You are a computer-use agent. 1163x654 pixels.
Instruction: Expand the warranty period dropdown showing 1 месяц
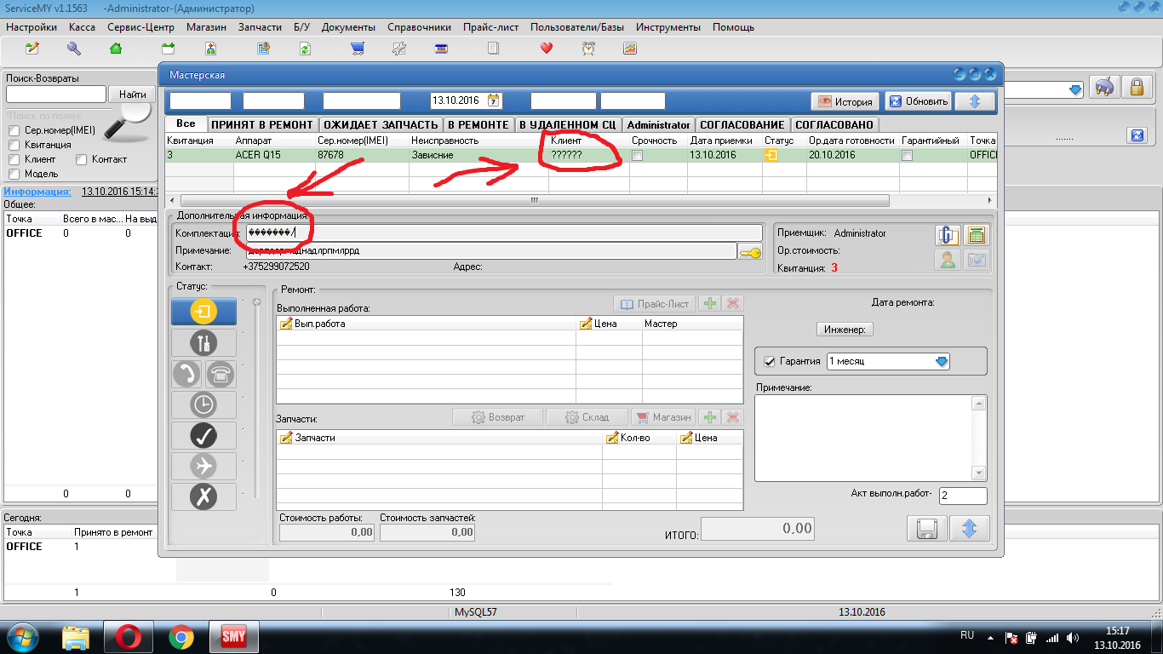click(x=941, y=361)
